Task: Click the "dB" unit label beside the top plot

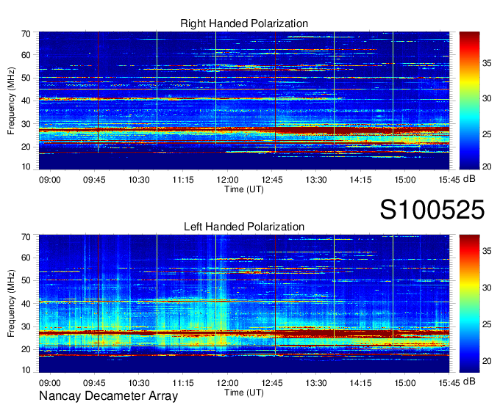Action: pos(469,179)
